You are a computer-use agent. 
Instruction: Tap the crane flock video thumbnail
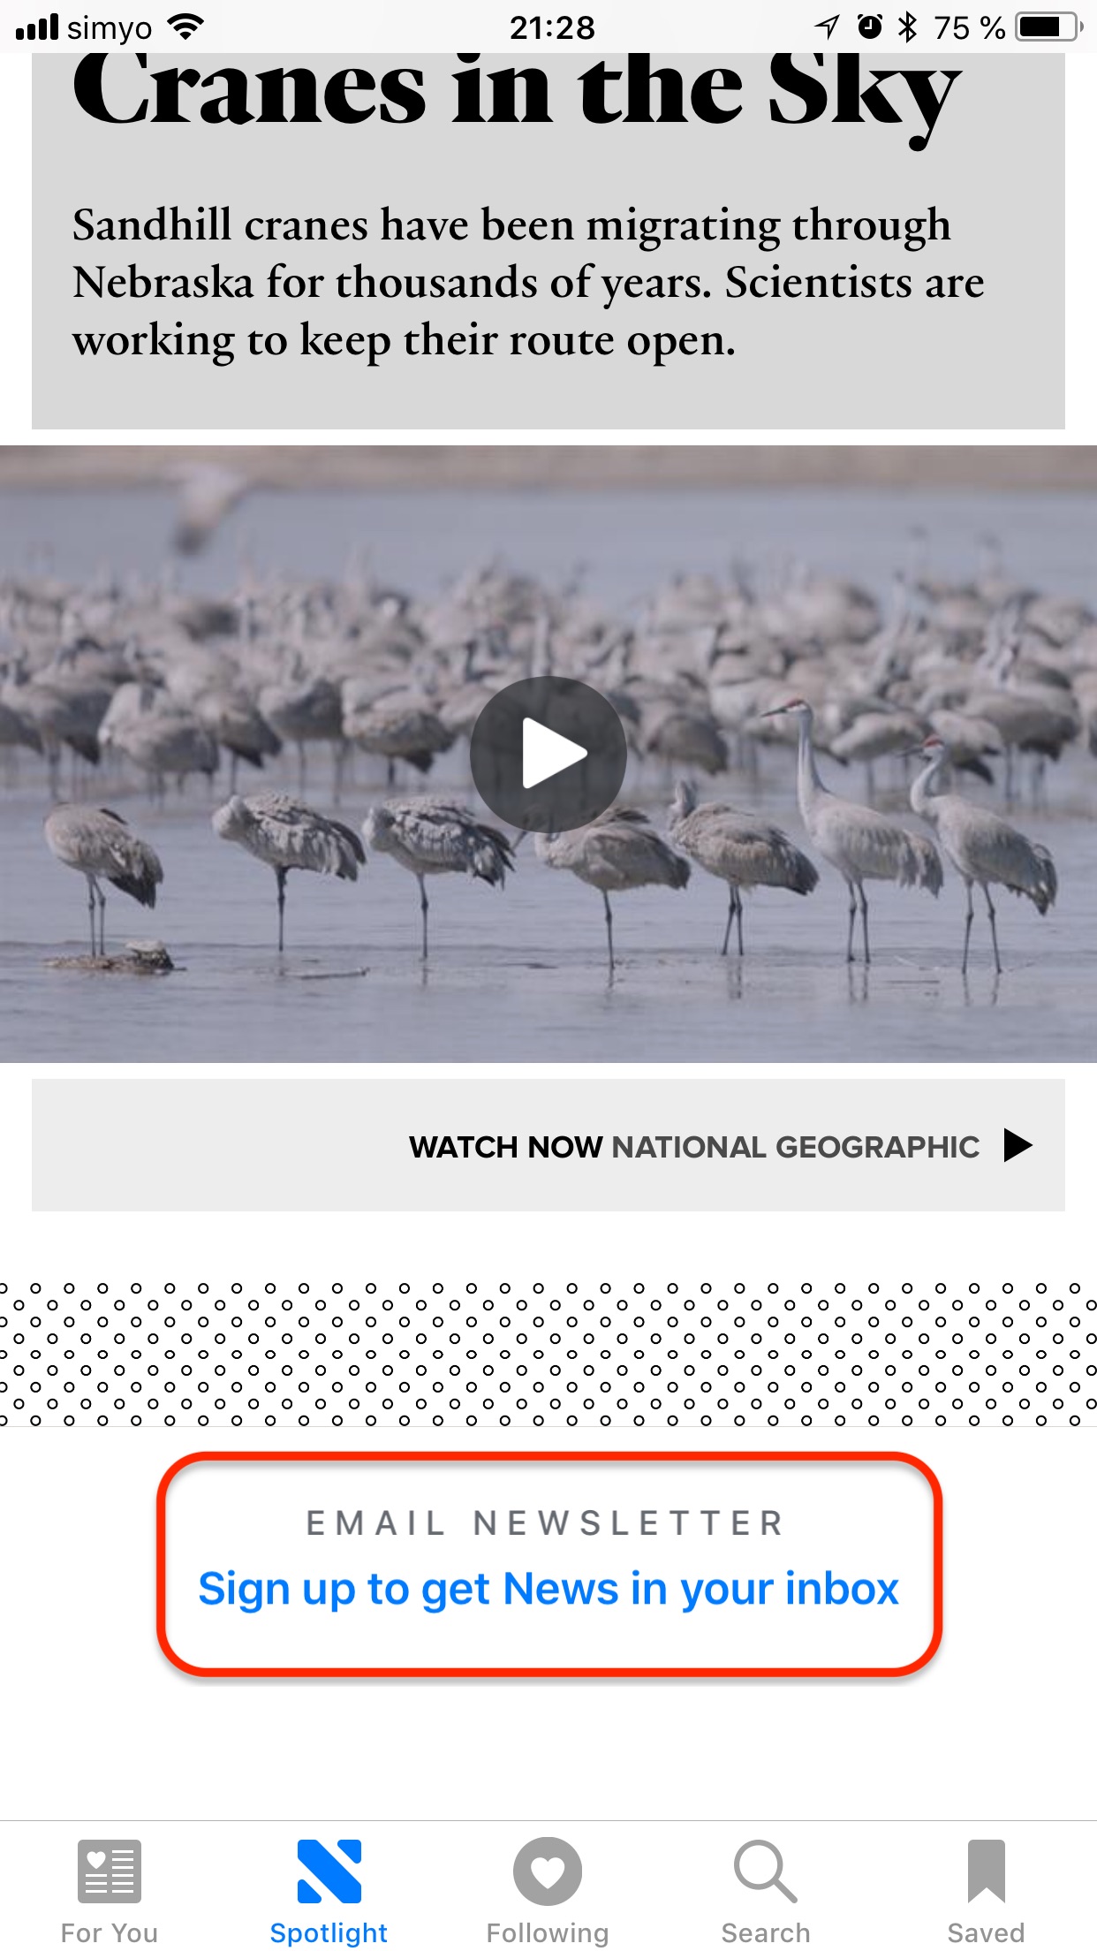[548, 754]
